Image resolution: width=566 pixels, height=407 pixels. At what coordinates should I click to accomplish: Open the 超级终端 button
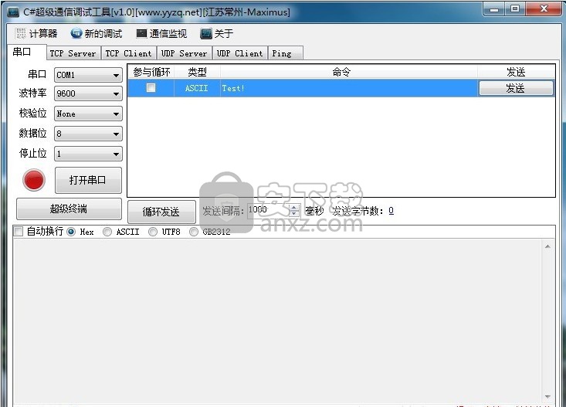pyautogui.click(x=69, y=209)
